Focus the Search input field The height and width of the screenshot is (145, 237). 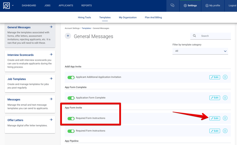[210, 36]
